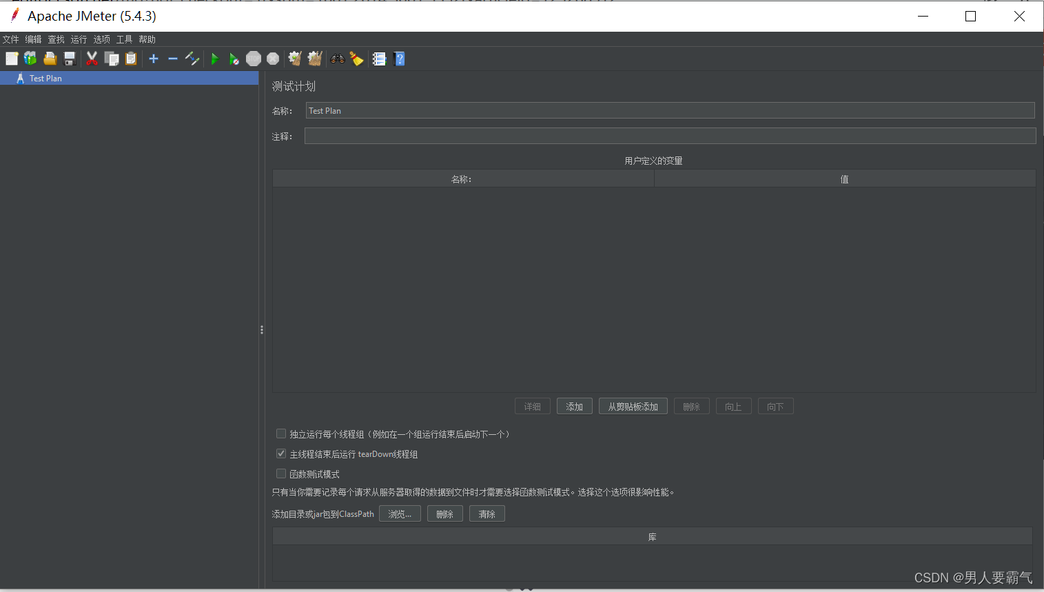This screenshot has height=592, width=1044.
Task: Click Start no pauses icon
Action: coord(234,59)
